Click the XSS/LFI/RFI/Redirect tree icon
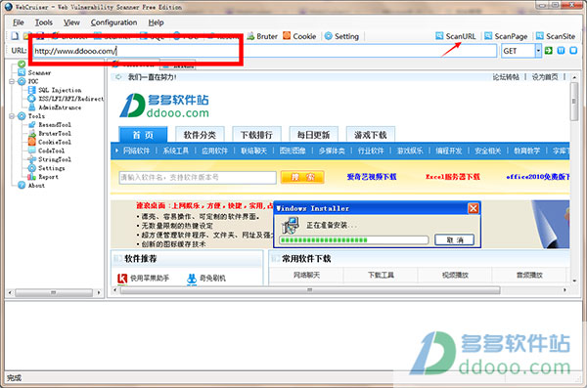This screenshot has height=388, width=587. [x=32, y=99]
